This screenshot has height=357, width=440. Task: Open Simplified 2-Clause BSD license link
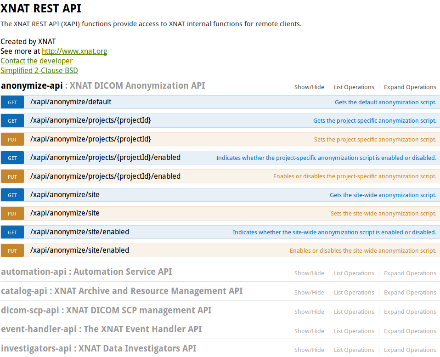[39, 70]
